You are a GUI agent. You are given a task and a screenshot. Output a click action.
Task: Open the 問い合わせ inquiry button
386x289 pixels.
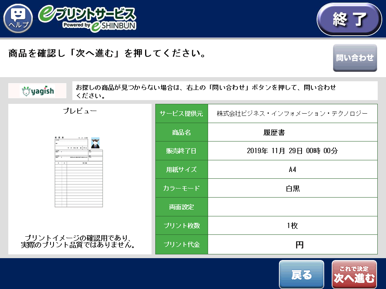tap(355, 58)
